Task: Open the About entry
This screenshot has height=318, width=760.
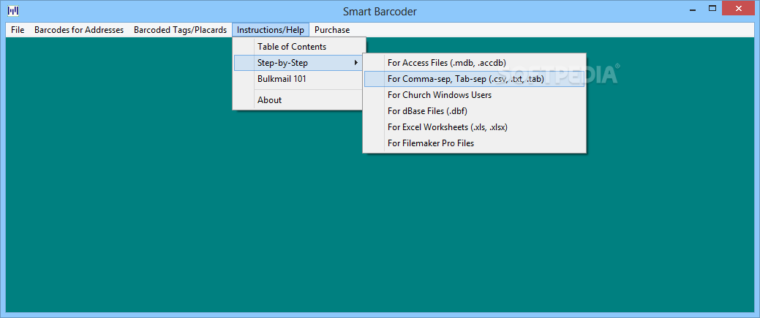Action: (x=299, y=100)
